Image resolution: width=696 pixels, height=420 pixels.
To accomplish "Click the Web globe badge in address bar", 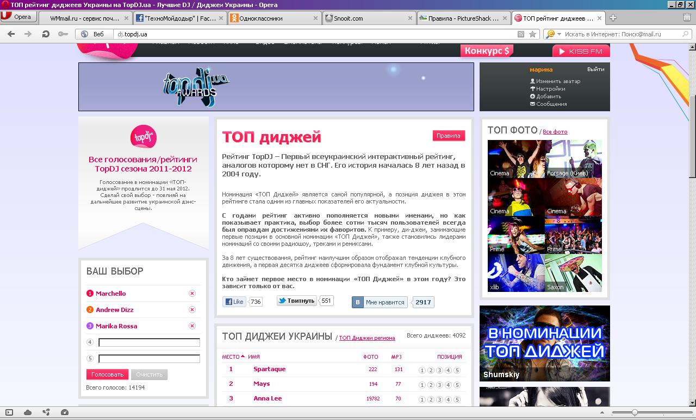I will pyautogui.click(x=94, y=34).
